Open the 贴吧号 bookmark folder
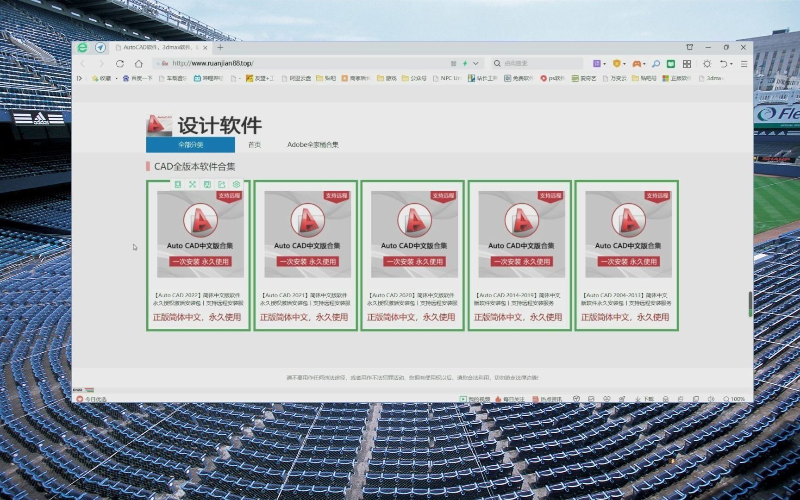The image size is (800, 500). 644,78
